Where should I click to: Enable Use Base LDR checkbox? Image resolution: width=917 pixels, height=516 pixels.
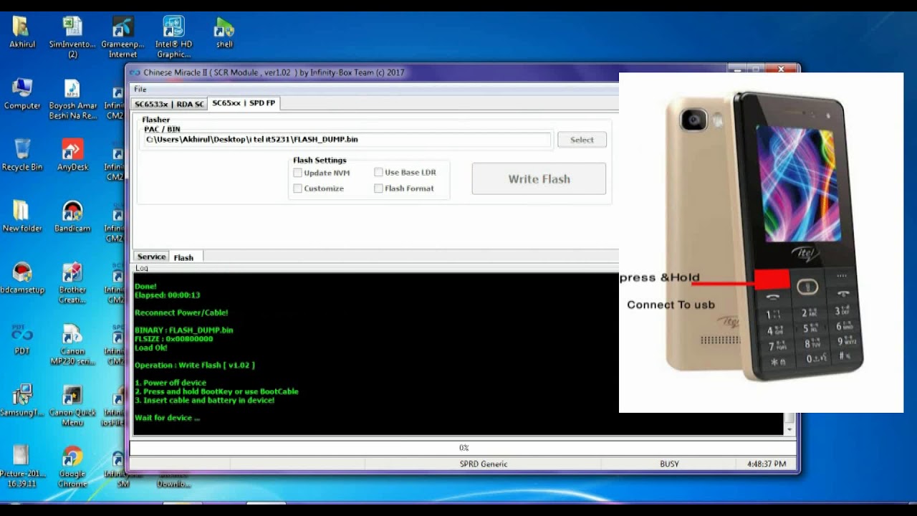[x=378, y=172]
